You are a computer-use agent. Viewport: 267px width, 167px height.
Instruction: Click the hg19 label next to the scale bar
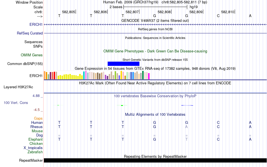(x=194, y=7)
